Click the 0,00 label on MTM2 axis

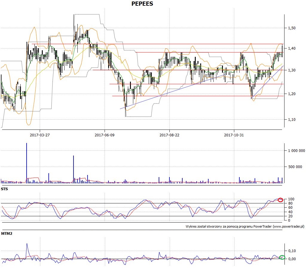[x=292, y=259]
